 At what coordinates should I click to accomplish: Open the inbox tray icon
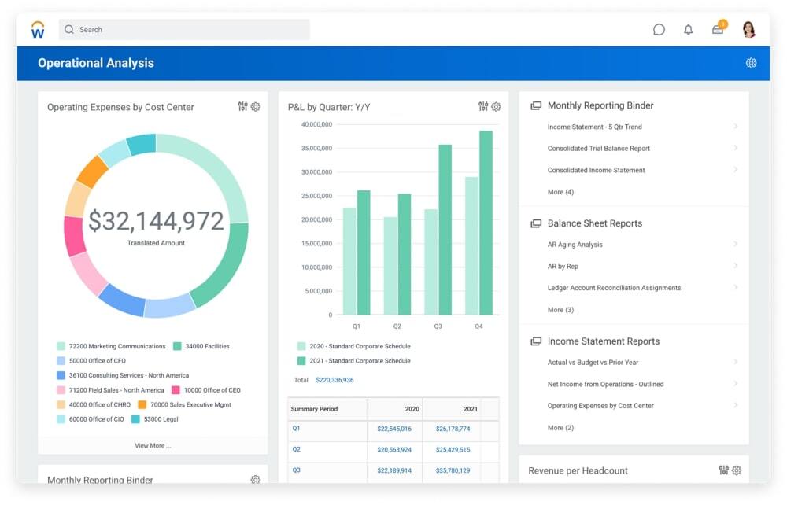[x=718, y=30]
